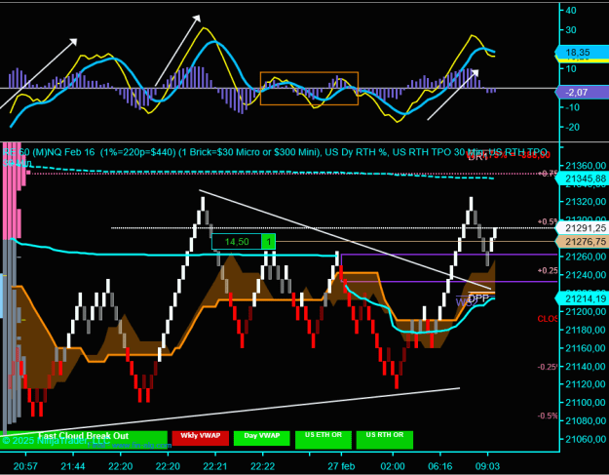Click the 06:16 time axis label
The image size is (609, 475).
coord(440,465)
